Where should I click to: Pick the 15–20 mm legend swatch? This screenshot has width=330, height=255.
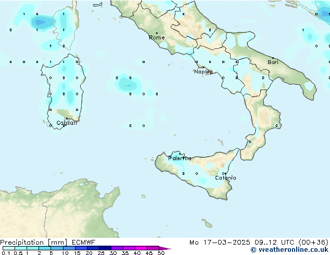point(81,248)
